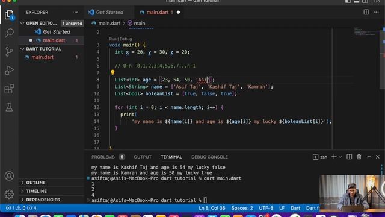Open the Testing flask view
385x217 pixels.
click(x=9, y=107)
